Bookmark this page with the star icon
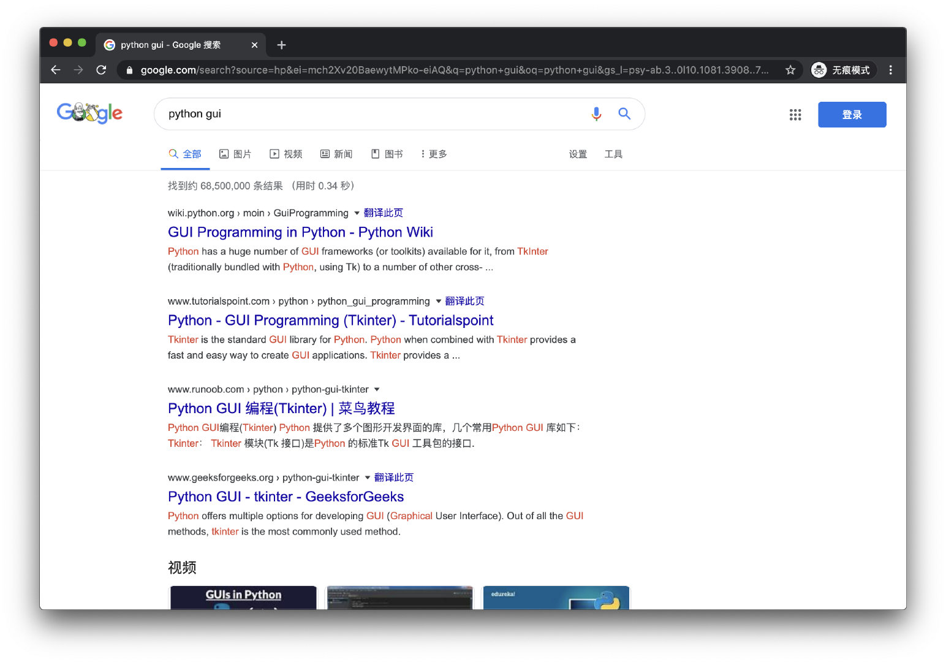The image size is (946, 662). [790, 70]
